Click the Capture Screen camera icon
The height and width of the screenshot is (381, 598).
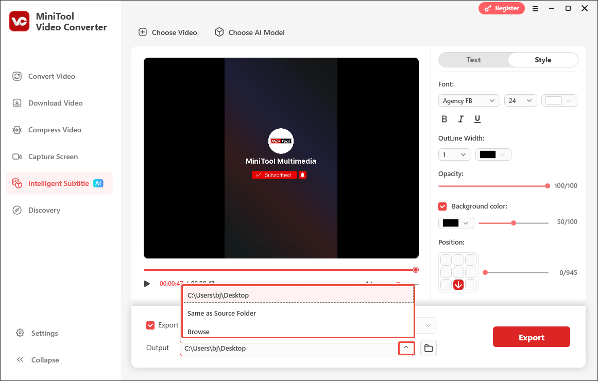point(17,157)
